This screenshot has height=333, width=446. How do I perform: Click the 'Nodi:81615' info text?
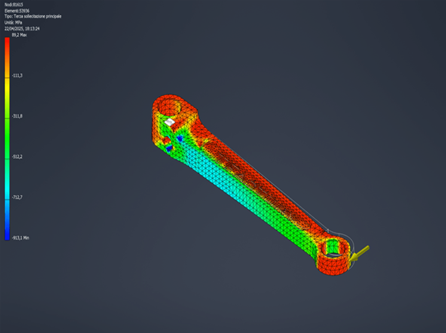click(x=14, y=4)
